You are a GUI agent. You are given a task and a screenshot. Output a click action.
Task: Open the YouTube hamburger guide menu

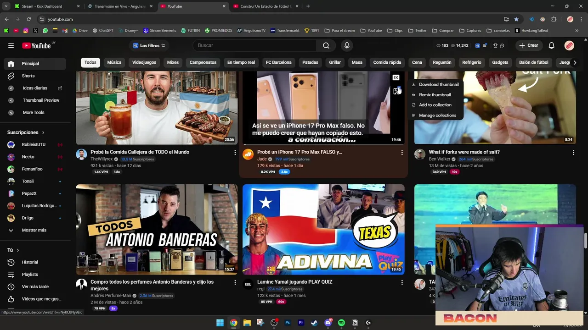(x=11, y=45)
